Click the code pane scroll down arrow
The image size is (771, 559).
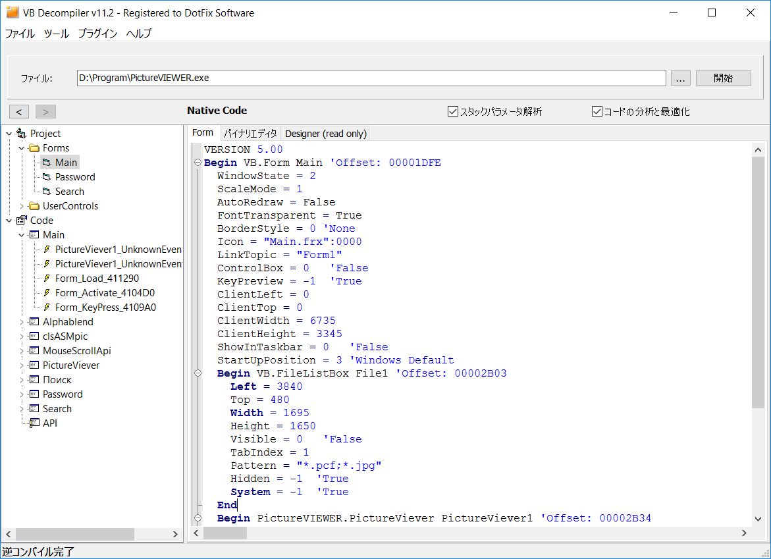pyautogui.click(x=758, y=519)
